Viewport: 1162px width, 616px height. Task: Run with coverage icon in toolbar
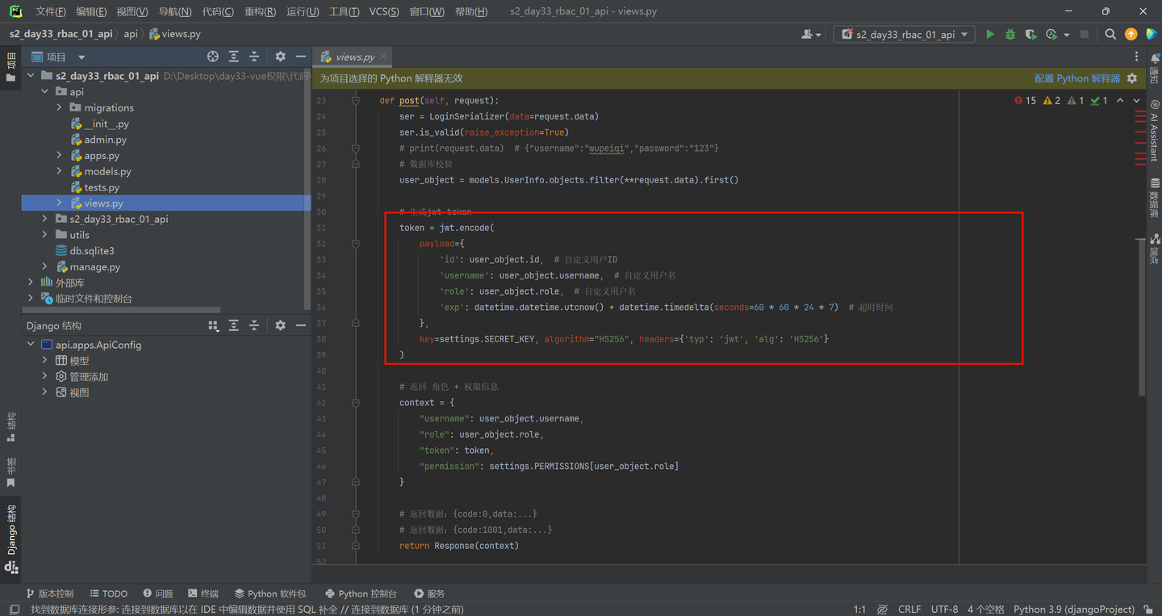pos(1030,35)
